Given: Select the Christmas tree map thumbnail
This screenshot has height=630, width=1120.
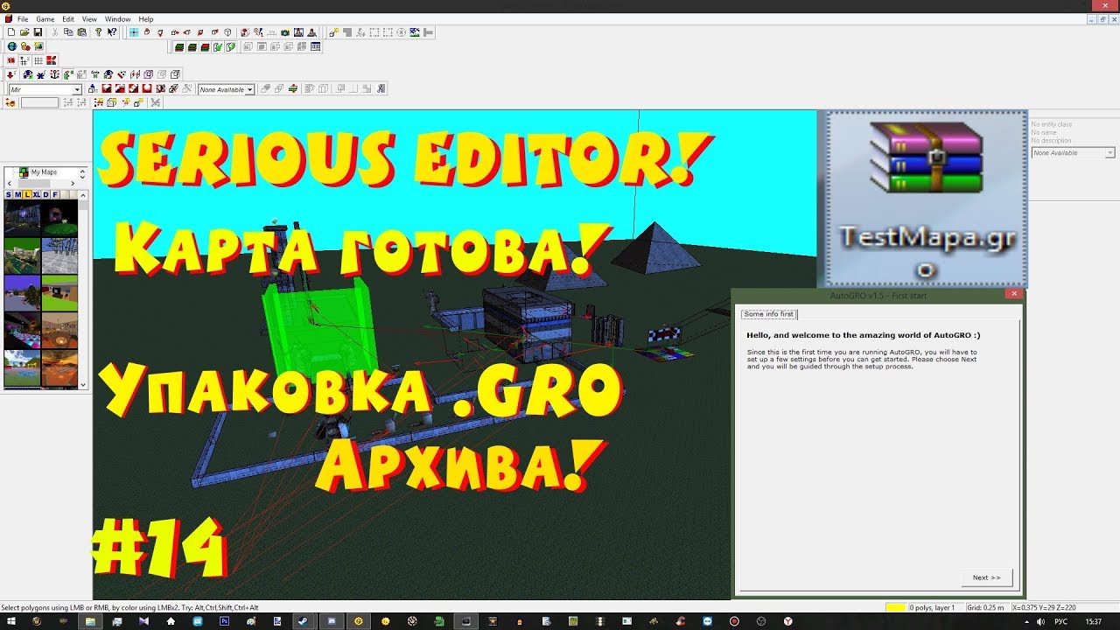Looking at the screenshot, I should coord(22,292).
